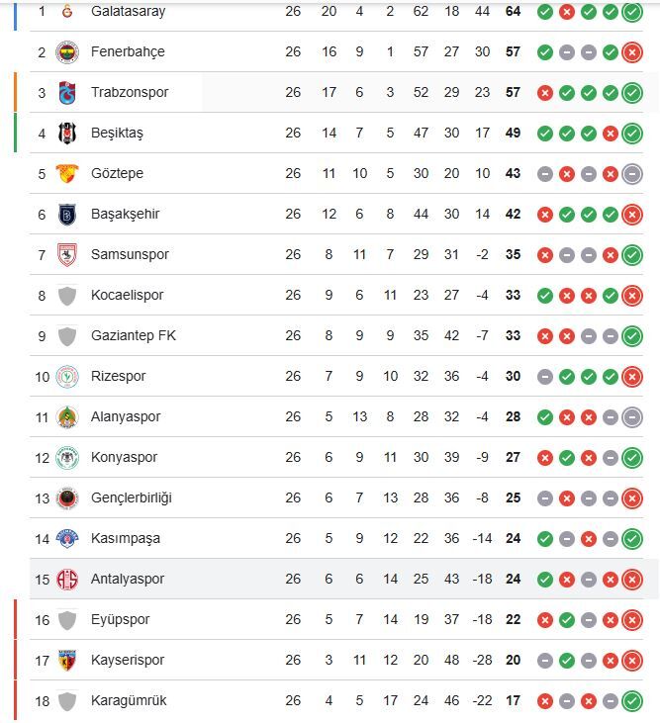Click Fenerbahçe's latest loss result icon
This screenshot has height=723, width=660.
[632, 52]
